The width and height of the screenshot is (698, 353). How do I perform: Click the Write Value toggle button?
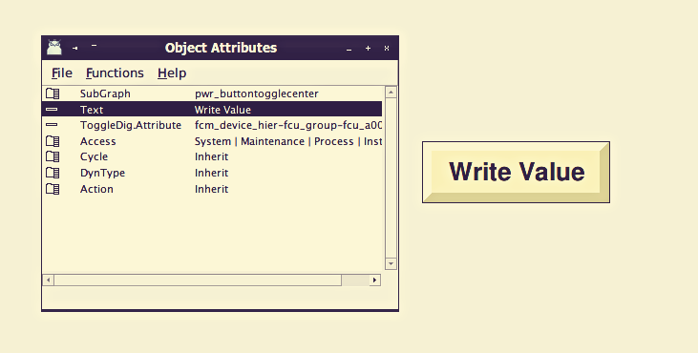(x=516, y=172)
